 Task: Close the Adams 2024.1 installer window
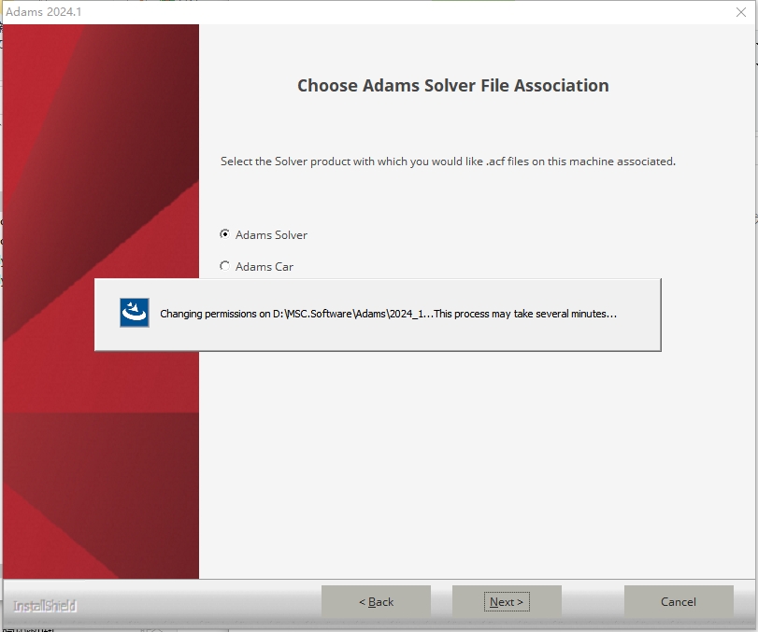(740, 11)
